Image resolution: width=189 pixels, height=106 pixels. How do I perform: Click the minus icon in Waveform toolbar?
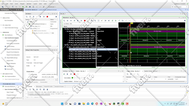(71, 21)
